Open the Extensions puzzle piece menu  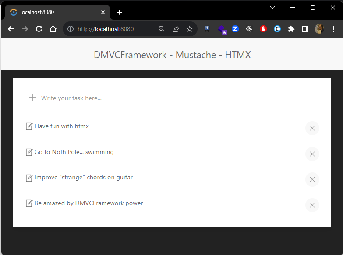click(x=291, y=29)
